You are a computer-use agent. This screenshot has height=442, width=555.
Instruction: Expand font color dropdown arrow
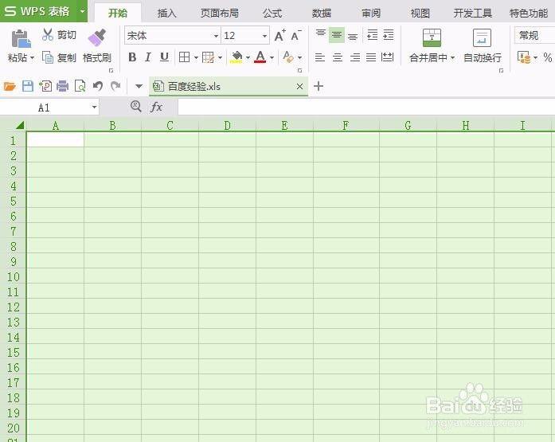tap(272, 57)
